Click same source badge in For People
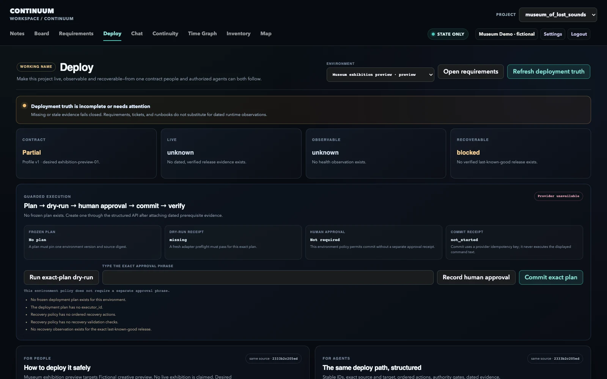 274,359
